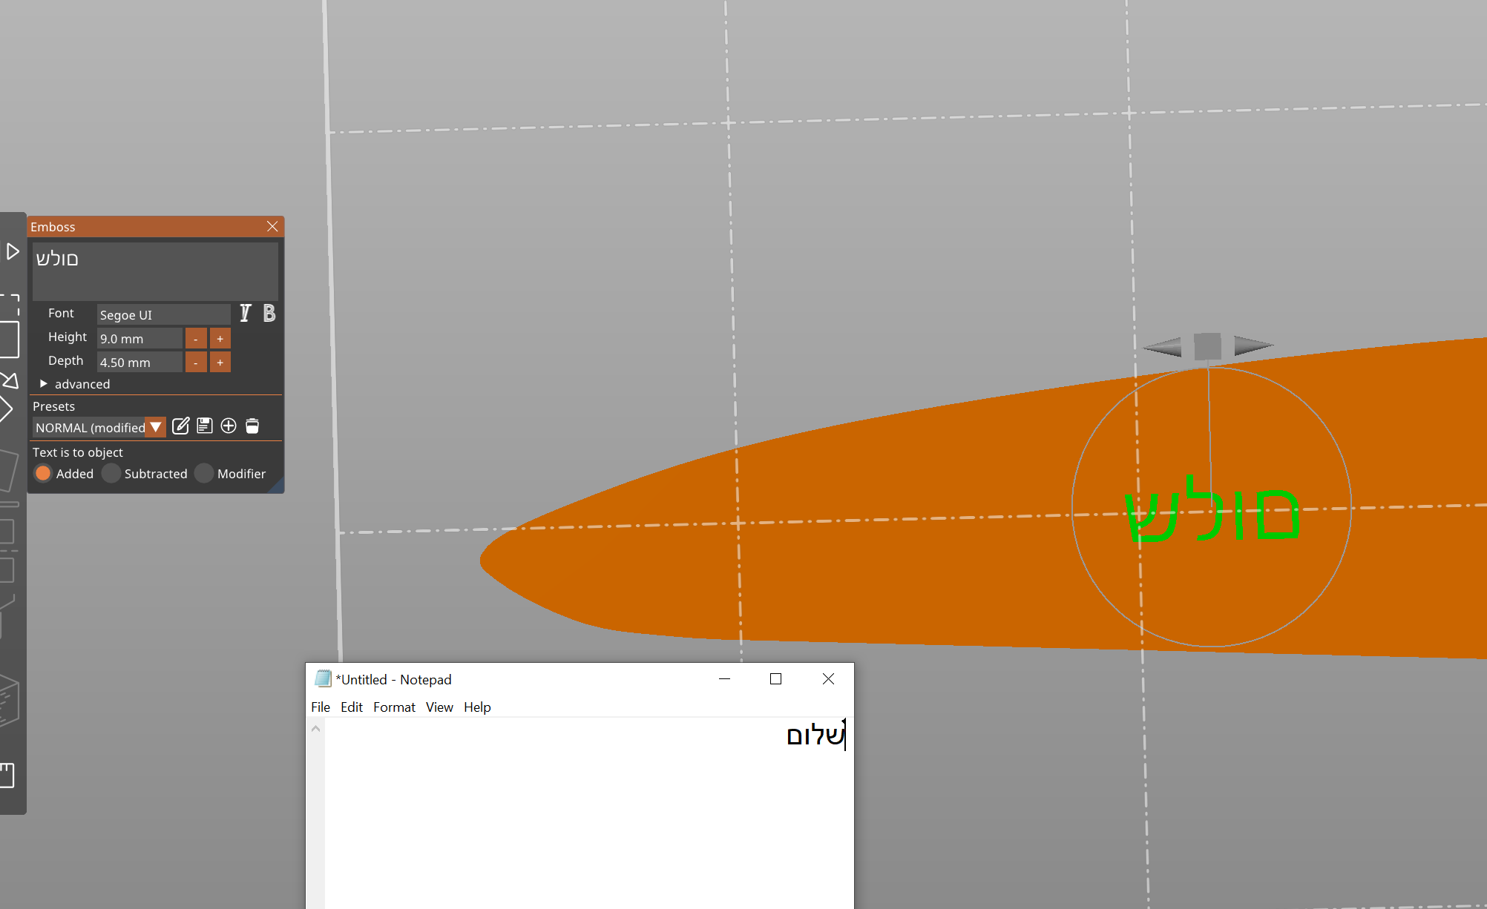The width and height of the screenshot is (1487, 909).
Task: Open the Segoe UI font selector
Action: pos(163,314)
